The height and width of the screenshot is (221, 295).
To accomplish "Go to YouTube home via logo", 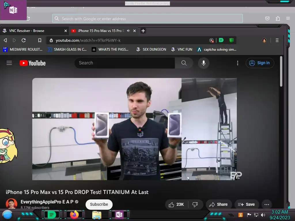I will 33,63.
